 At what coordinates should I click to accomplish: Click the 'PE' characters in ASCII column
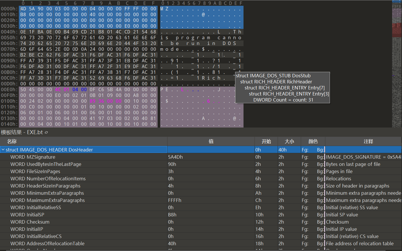pyautogui.click(x=164, y=89)
